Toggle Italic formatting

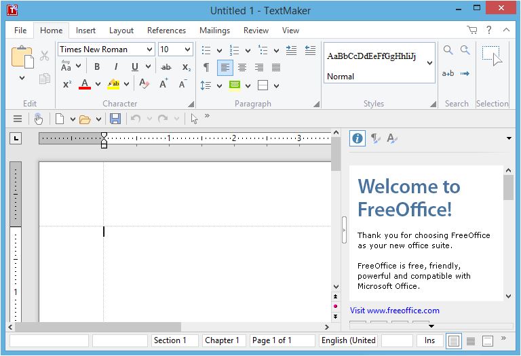(x=115, y=67)
